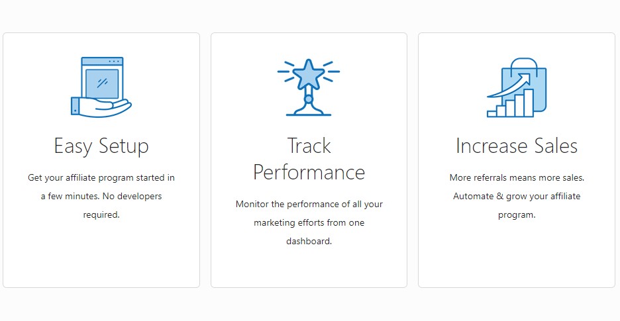The height and width of the screenshot is (321, 620).
Task: Click the 'Automate & grow your affiliate' line
Action: (517, 197)
